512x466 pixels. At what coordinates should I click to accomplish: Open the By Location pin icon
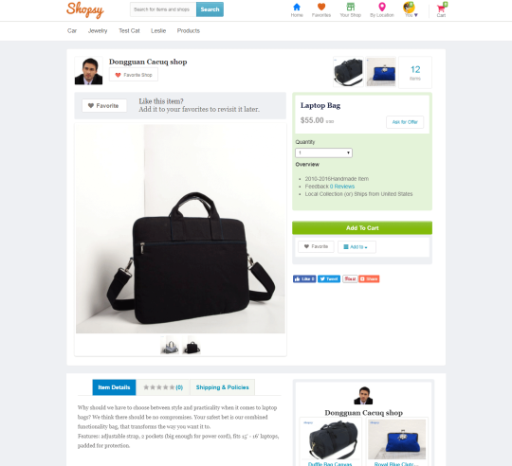[382, 7]
